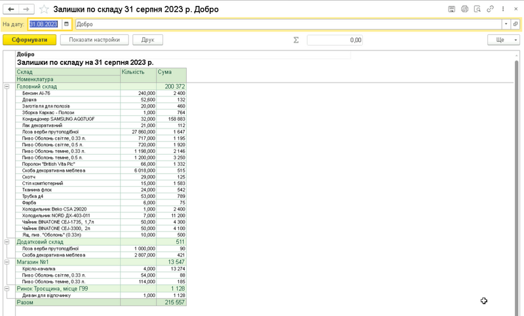The width and height of the screenshot is (524, 316).
Task: Print the report using the printer icon
Action: pyautogui.click(x=464, y=9)
